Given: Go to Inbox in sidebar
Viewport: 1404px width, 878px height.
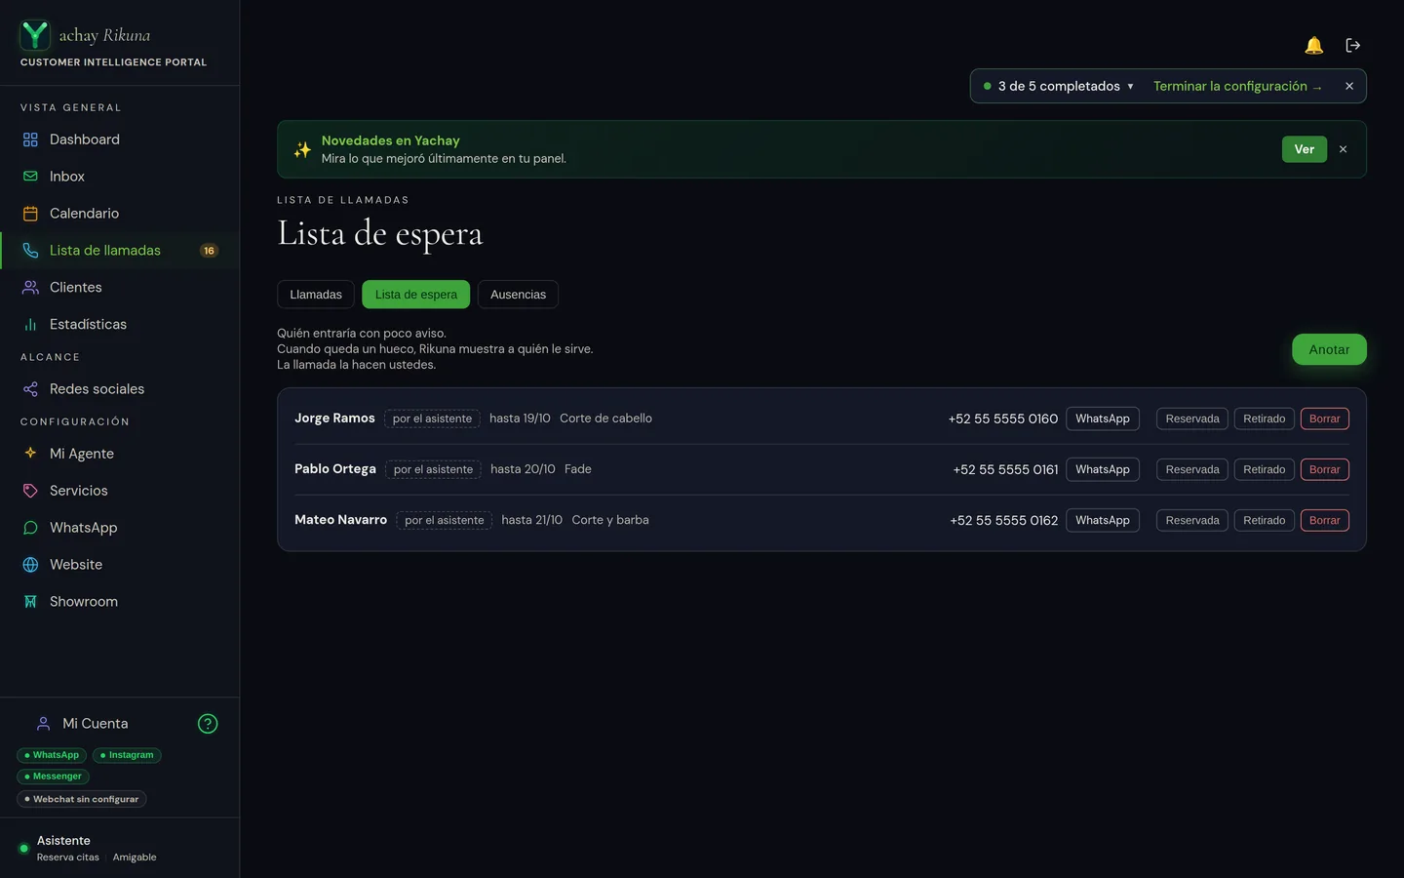Looking at the screenshot, I should click(x=119, y=177).
